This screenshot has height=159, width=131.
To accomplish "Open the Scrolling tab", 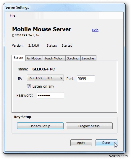I will click(x=73, y=58).
